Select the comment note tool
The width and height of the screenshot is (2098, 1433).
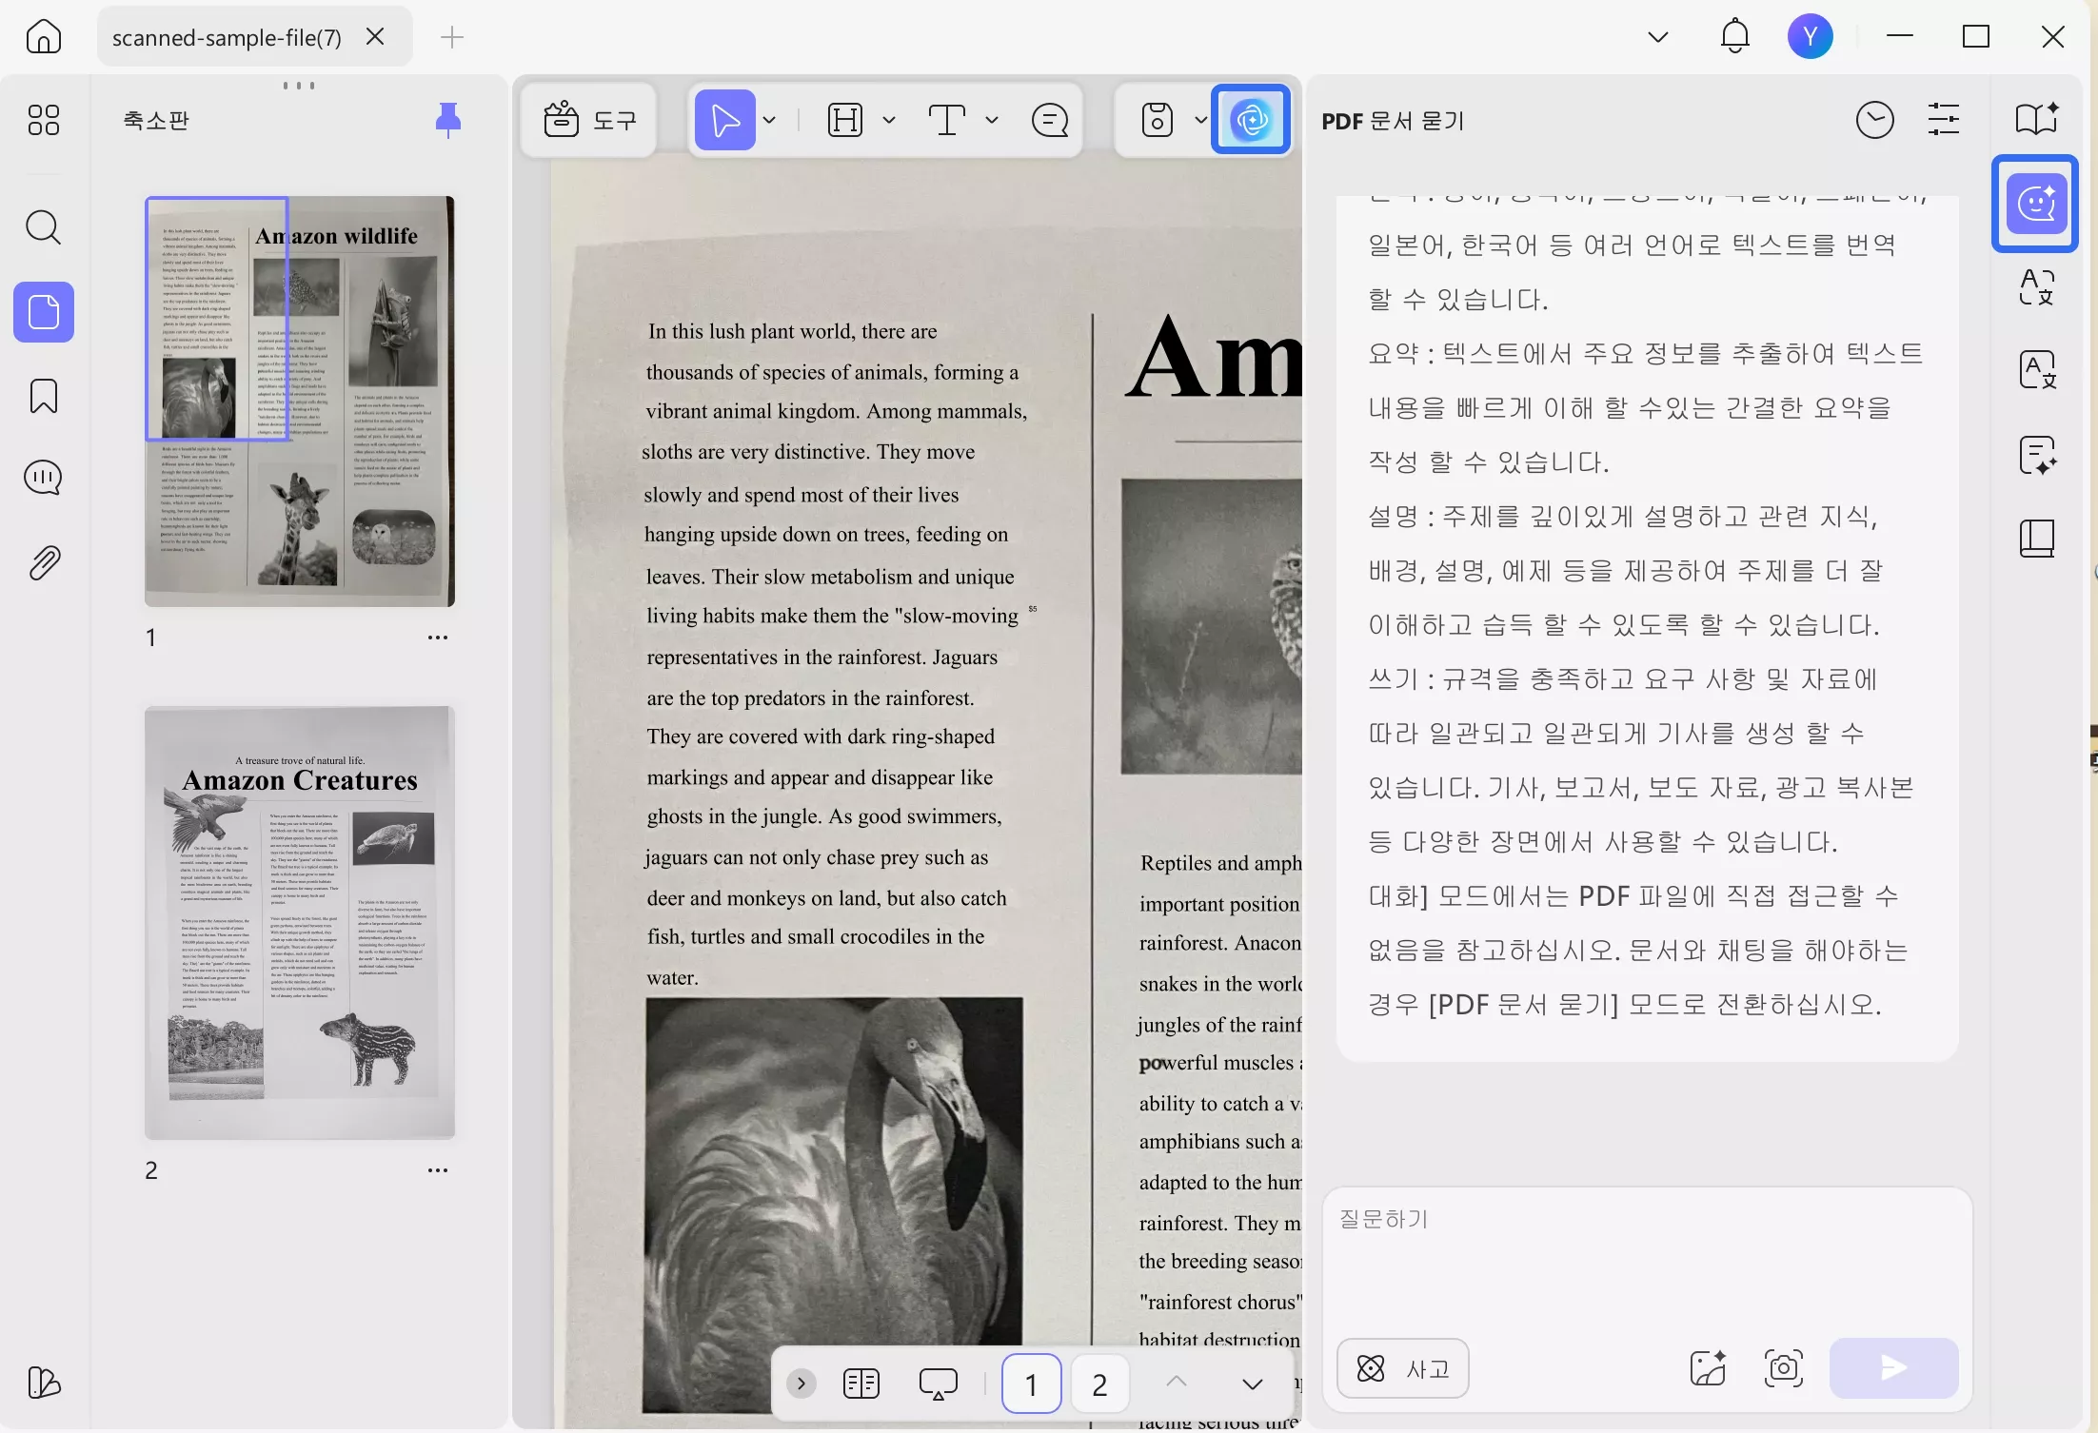coord(1050,120)
